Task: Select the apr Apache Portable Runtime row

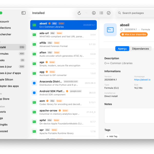Action: tap(63, 131)
